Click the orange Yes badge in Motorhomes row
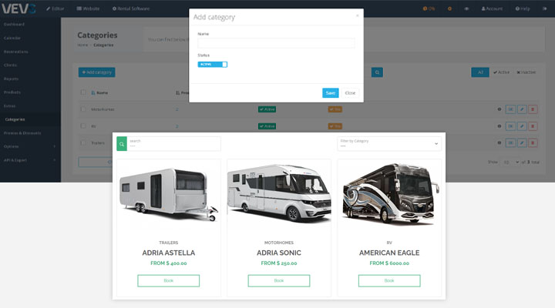This screenshot has width=555, height=308. [x=335, y=109]
